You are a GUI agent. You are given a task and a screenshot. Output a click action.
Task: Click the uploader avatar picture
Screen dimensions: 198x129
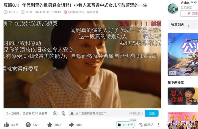tap(173, 9)
